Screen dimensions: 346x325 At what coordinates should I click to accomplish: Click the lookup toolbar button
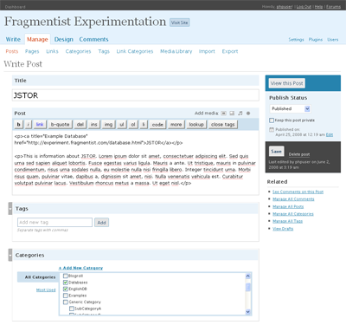pos(196,125)
